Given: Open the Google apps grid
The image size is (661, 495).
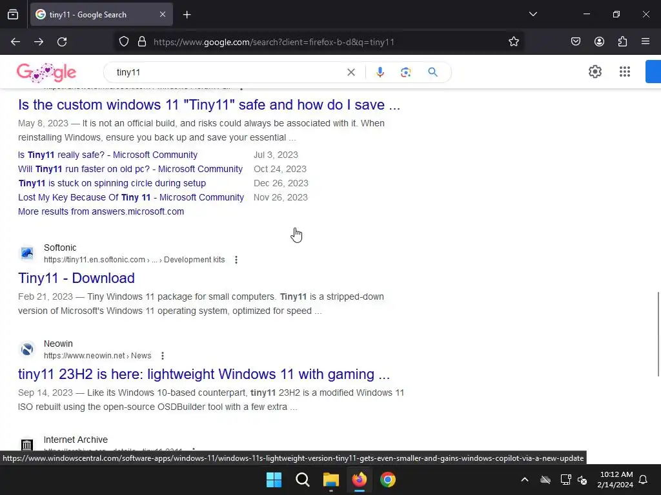Looking at the screenshot, I should point(625,72).
